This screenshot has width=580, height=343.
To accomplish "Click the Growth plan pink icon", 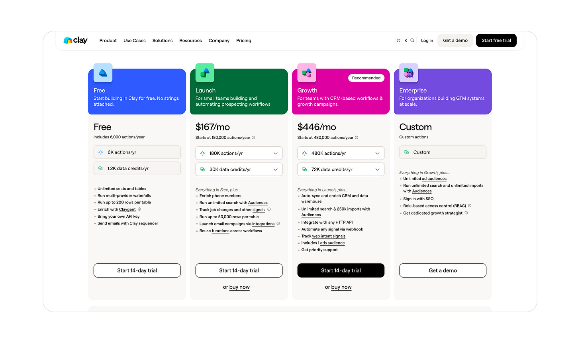I will 307,73.
